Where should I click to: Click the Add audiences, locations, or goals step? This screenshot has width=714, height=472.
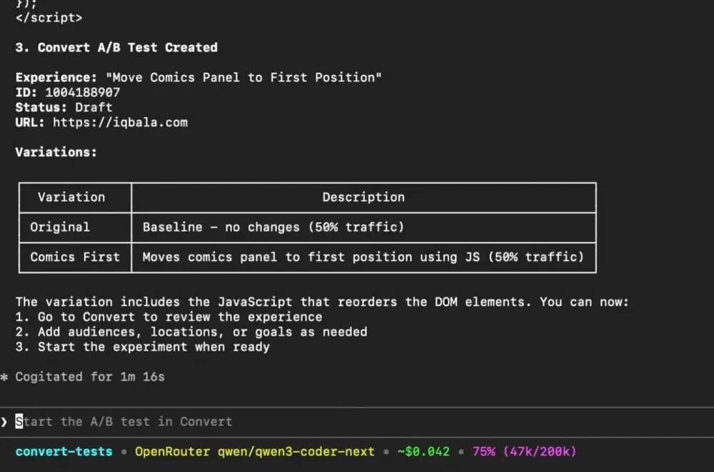tap(191, 332)
